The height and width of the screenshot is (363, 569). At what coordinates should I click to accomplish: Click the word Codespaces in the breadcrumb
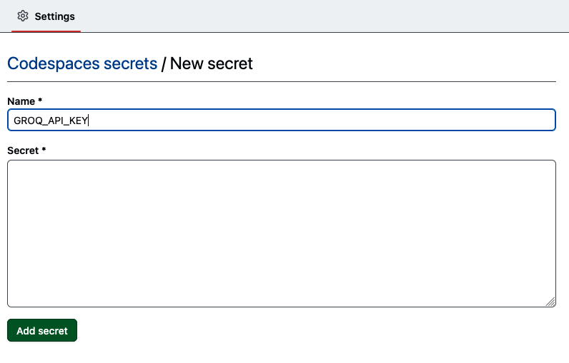(54, 63)
